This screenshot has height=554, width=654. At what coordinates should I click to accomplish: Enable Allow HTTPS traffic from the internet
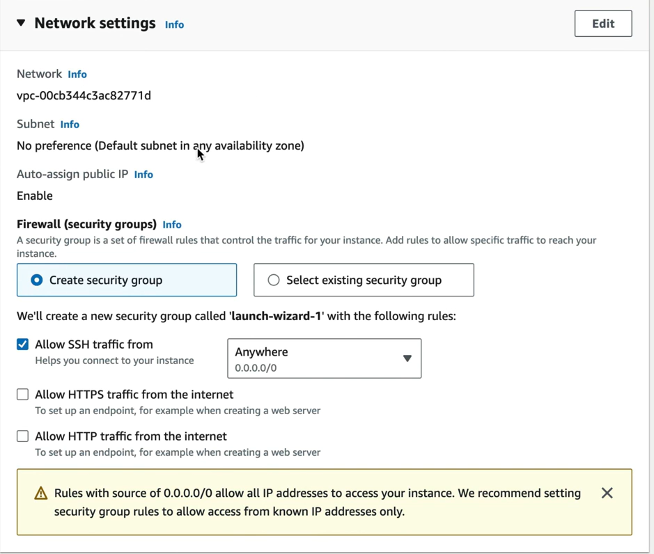click(22, 395)
